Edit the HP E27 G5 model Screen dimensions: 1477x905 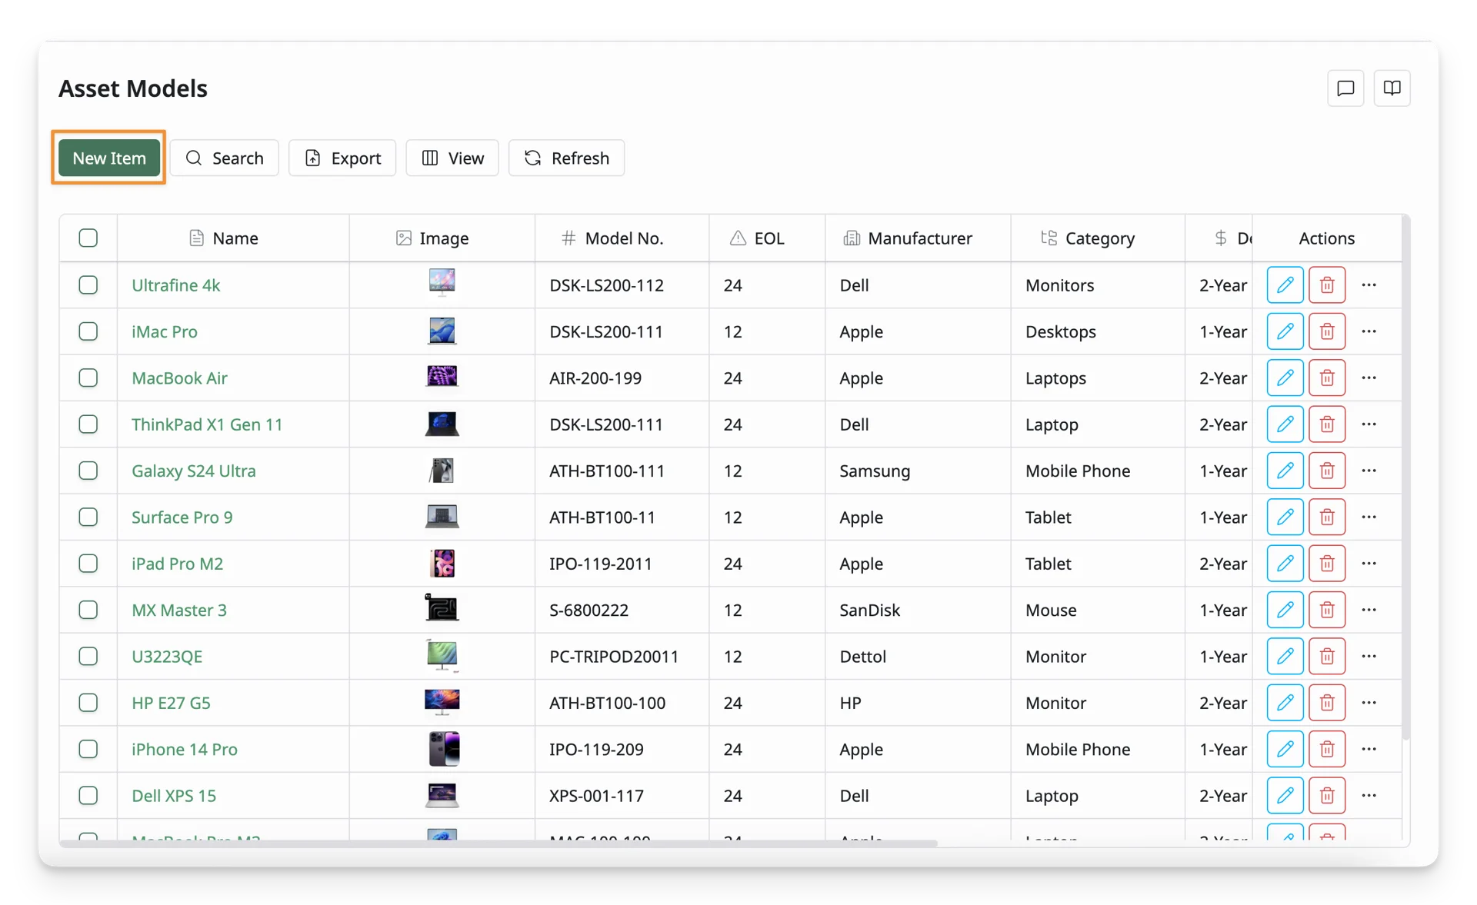(x=1285, y=703)
